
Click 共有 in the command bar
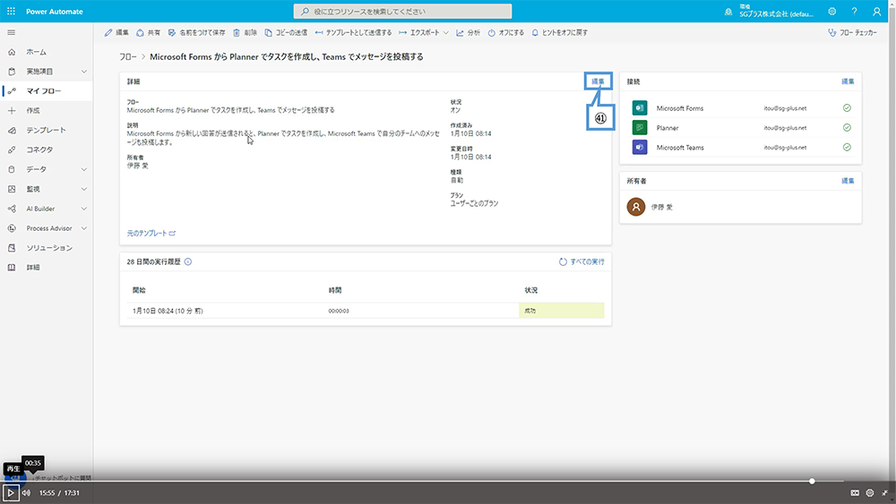[x=148, y=32]
